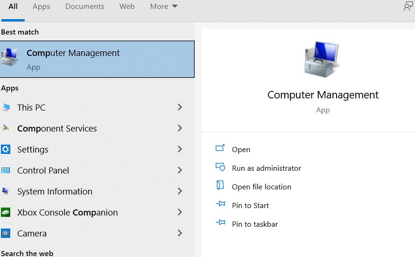
Task: Expand options for Component Services
Action: pos(180,128)
